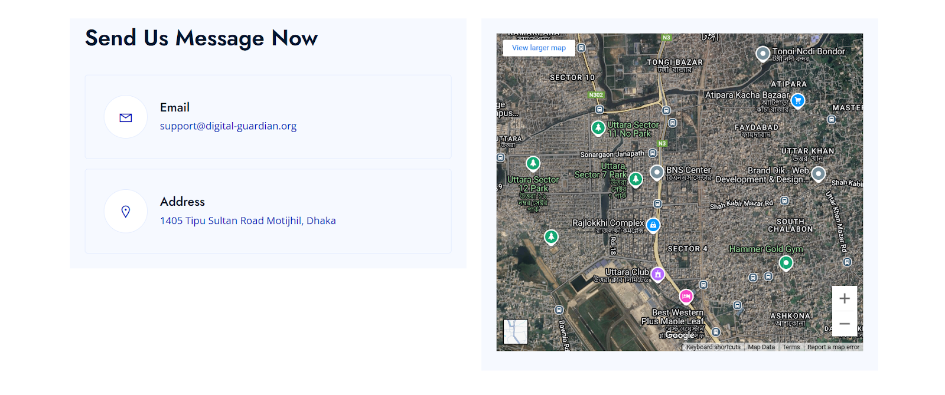The height and width of the screenshot is (395, 945).
Task: Click the envelope email icon
Action: pos(126,117)
